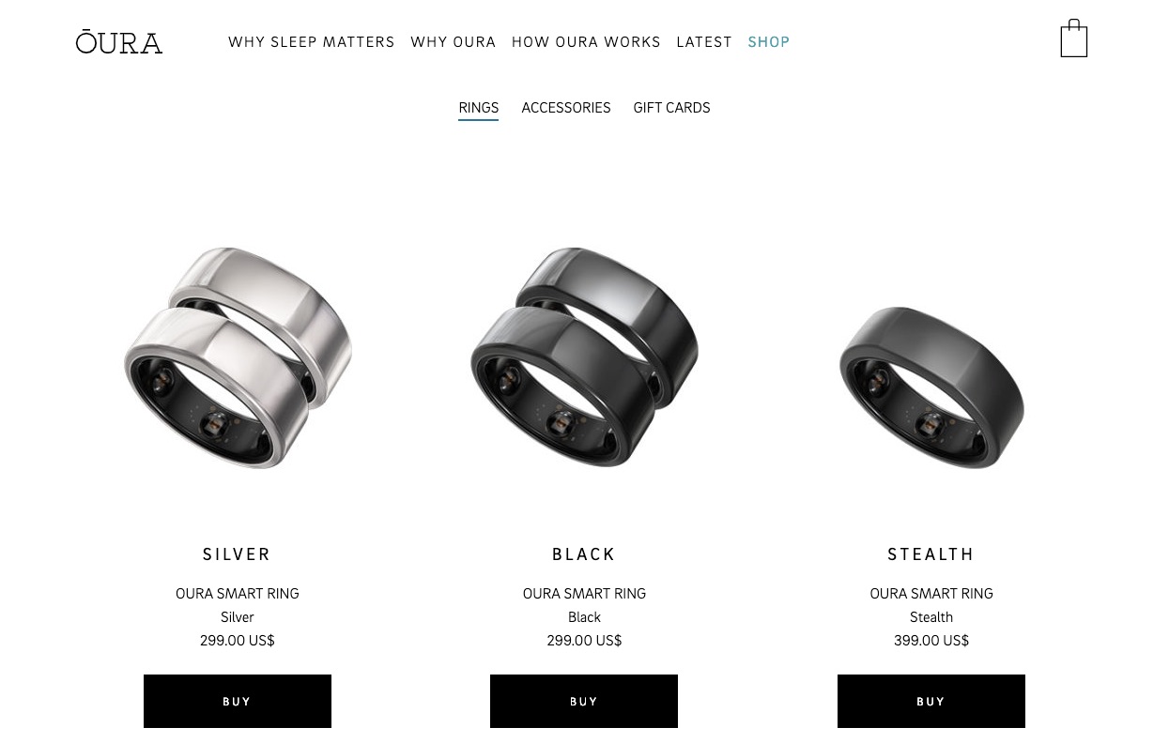
Task: Buy the Black Oura ring
Action: point(584,701)
